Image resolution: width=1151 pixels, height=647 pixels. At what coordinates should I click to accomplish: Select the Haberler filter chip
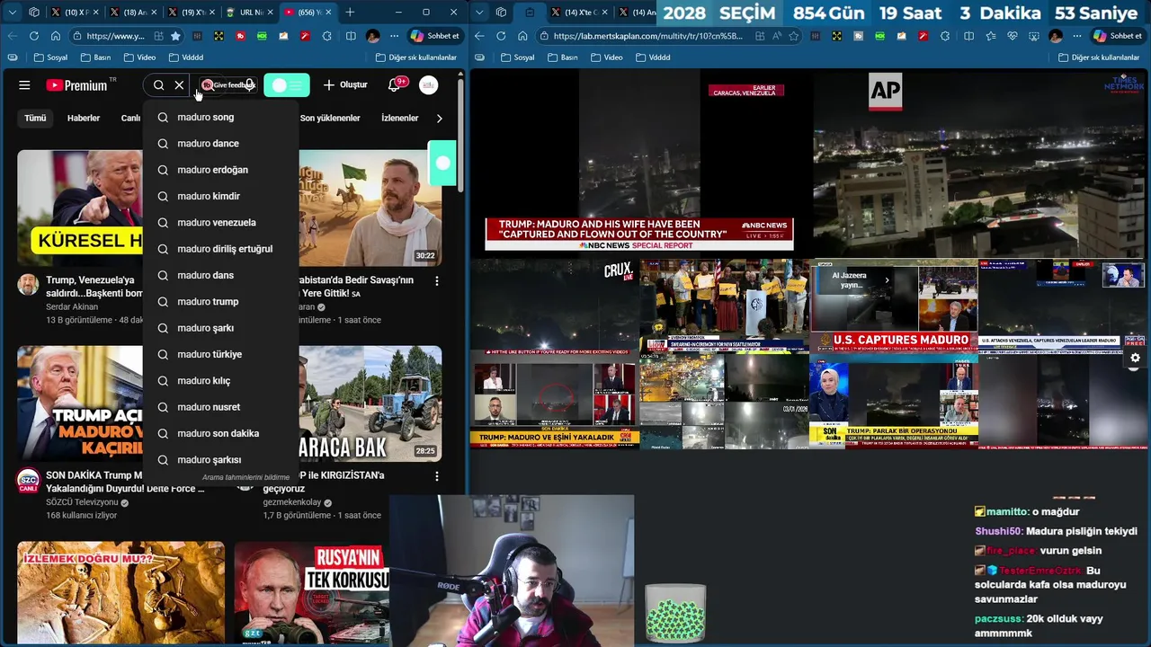(84, 118)
